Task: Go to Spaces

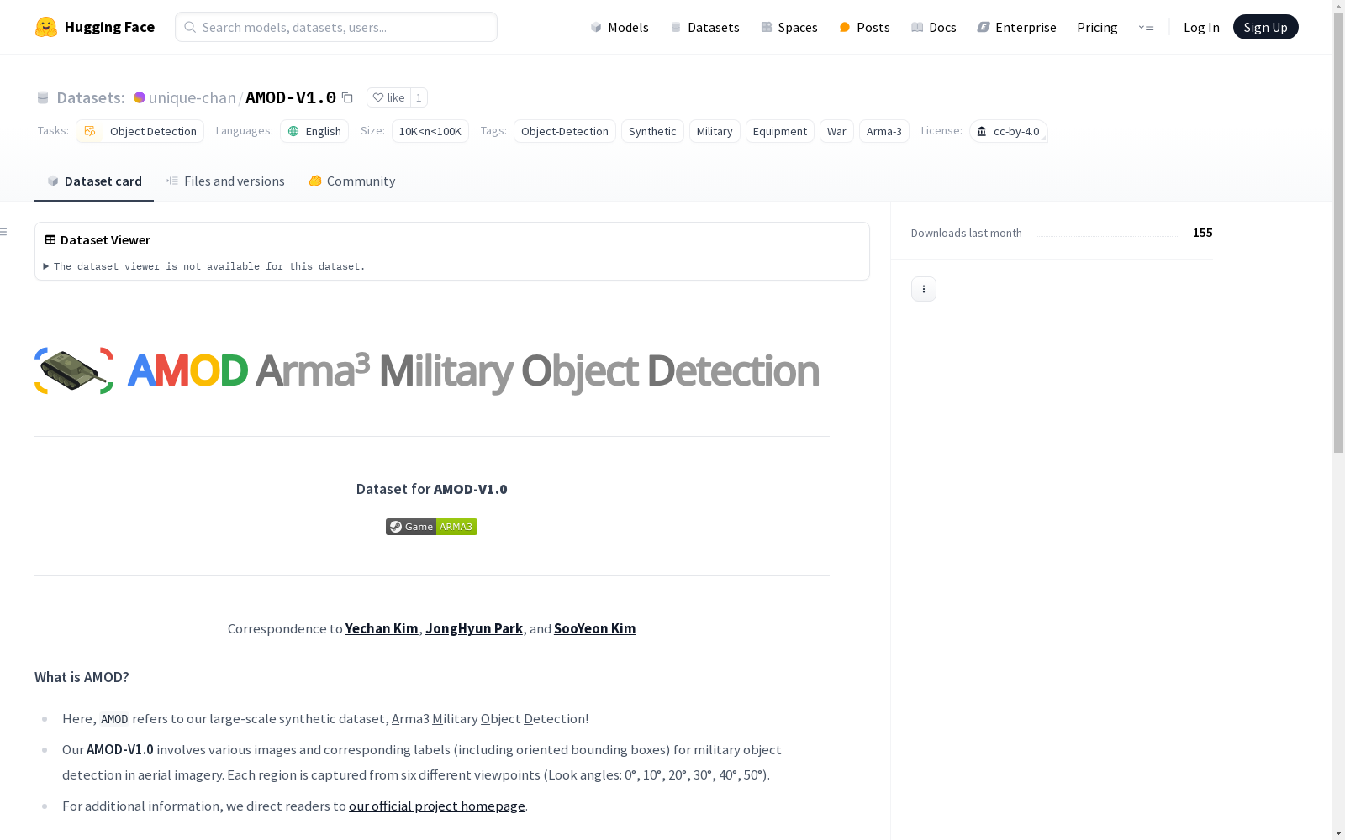Action: point(789,27)
